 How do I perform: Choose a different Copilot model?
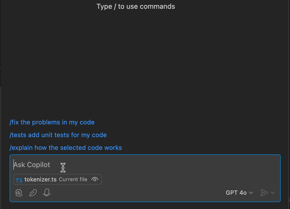(239, 193)
